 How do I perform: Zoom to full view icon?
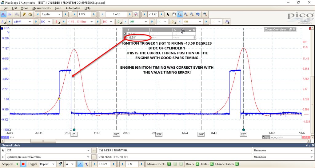(x=205, y=14)
